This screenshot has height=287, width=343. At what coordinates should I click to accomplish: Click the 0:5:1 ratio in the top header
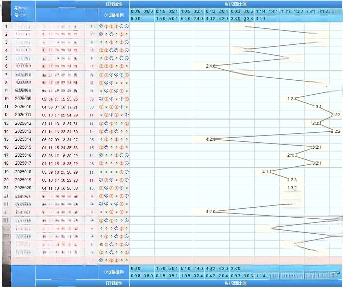tap(173, 11)
